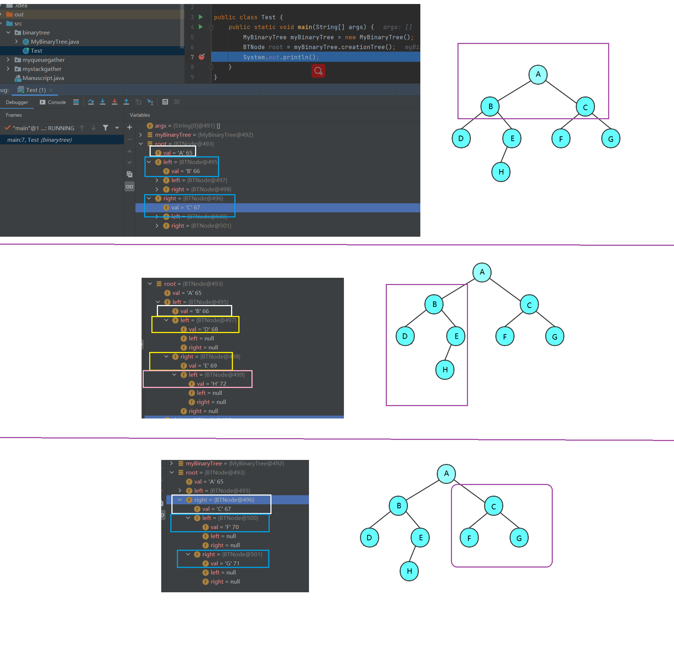Collapse the left = {BTNode@499} node

(174, 374)
